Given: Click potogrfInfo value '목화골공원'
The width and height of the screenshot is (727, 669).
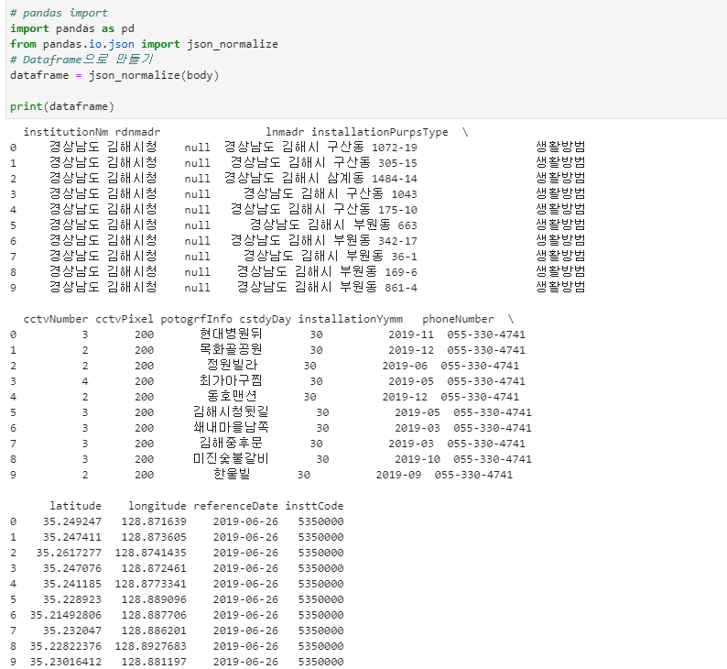Looking at the screenshot, I should (231, 350).
